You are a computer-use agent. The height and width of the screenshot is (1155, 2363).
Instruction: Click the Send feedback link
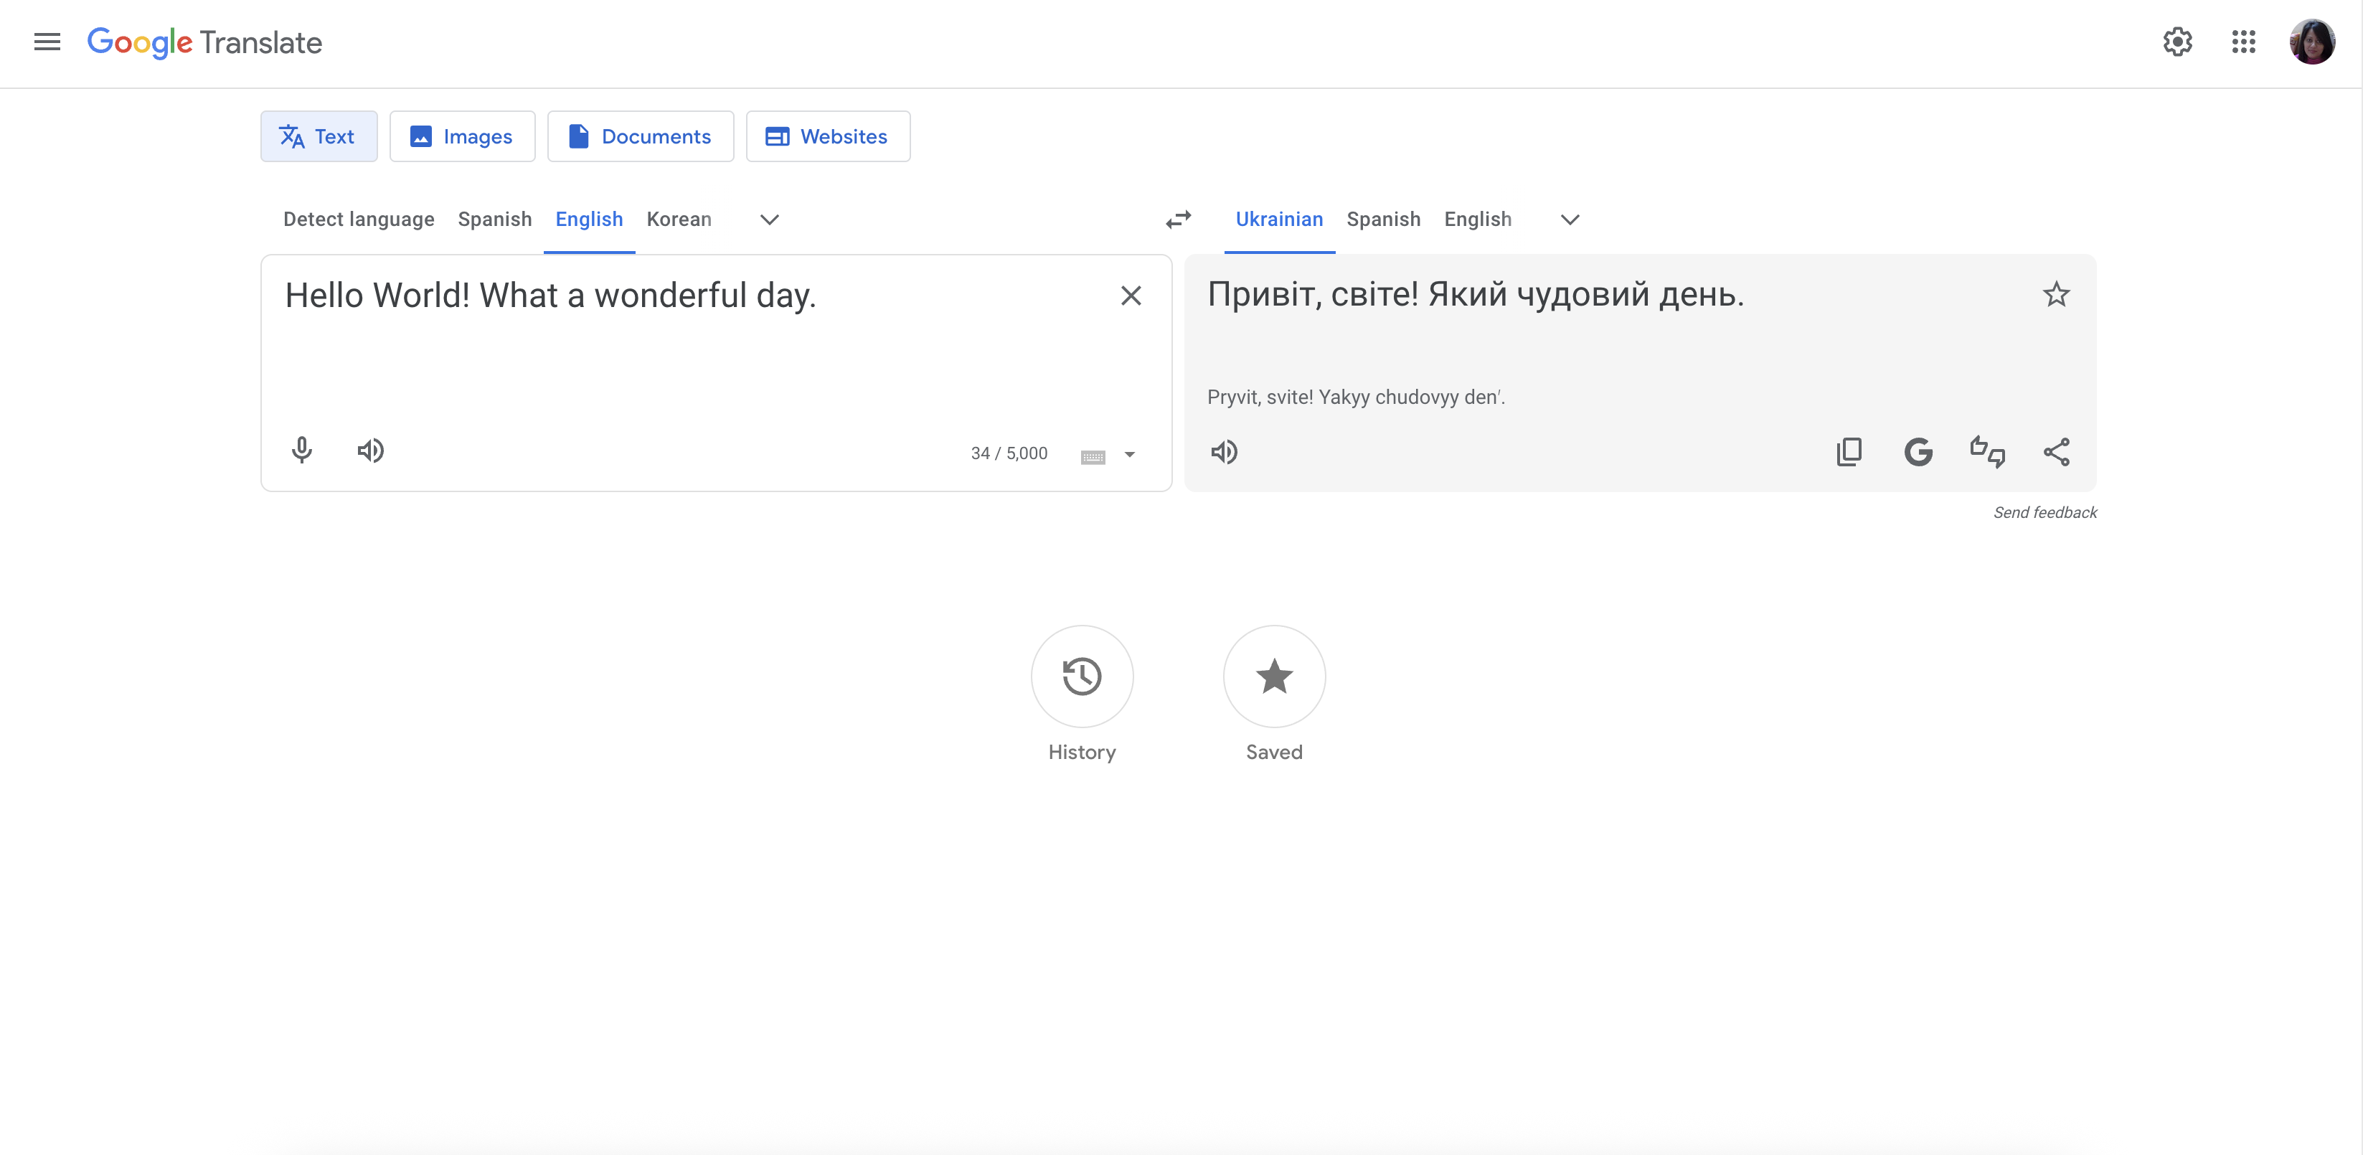click(x=2046, y=512)
